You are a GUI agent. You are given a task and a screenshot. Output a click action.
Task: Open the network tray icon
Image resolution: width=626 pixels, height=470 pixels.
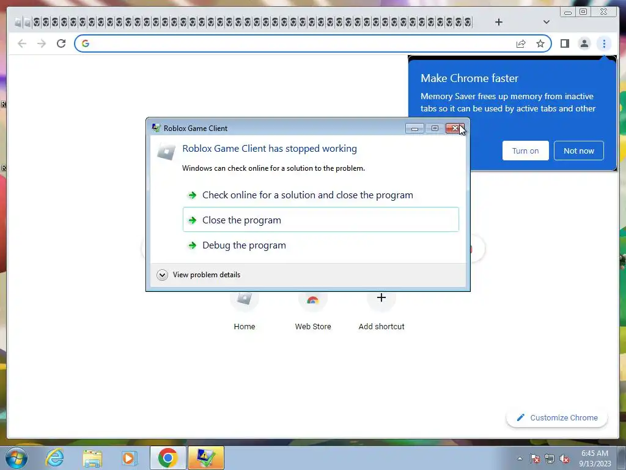[x=550, y=459]
